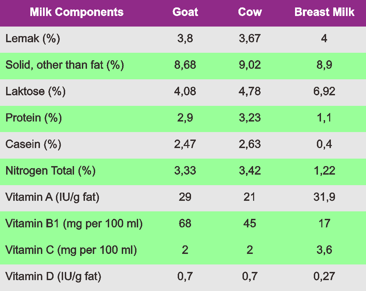Select the Vitamin B1 row label

74,224
